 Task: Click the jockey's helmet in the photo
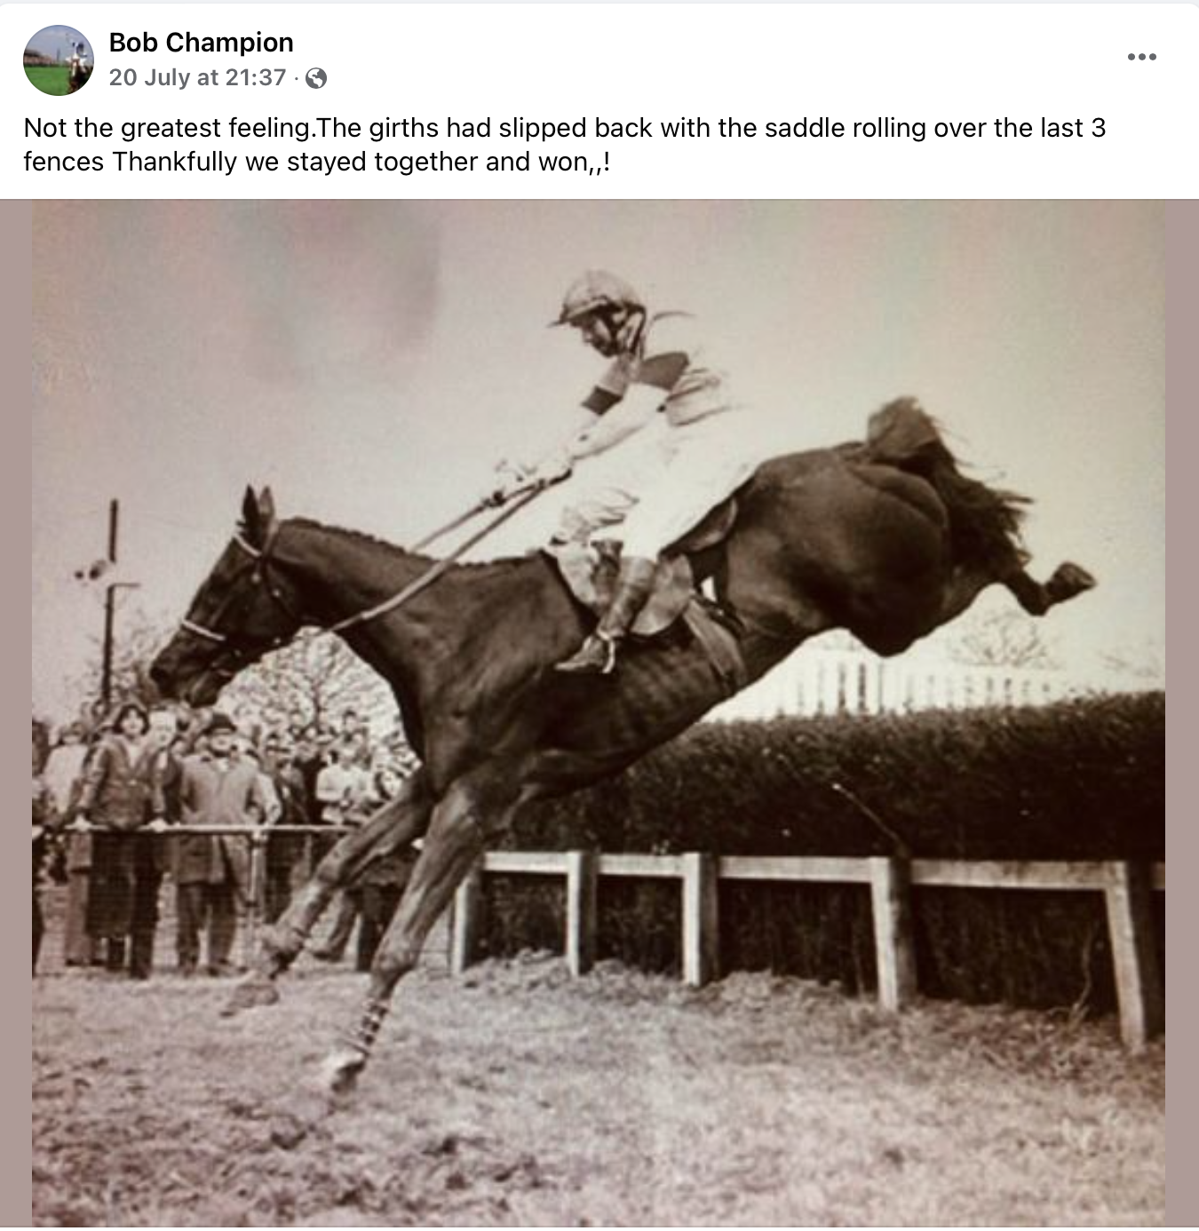click(x=599, y=298)
